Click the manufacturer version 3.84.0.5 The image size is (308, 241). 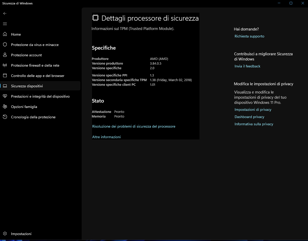[156, 64]
